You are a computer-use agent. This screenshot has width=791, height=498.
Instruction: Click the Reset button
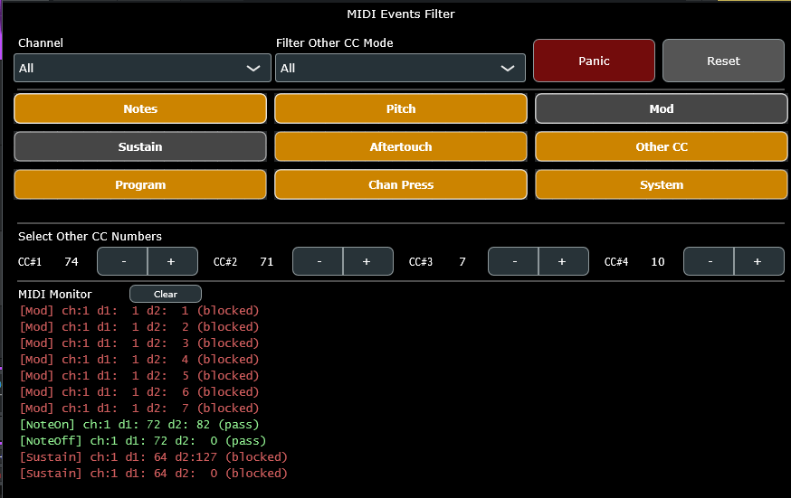pyautogui.click(x=723, y=61)
